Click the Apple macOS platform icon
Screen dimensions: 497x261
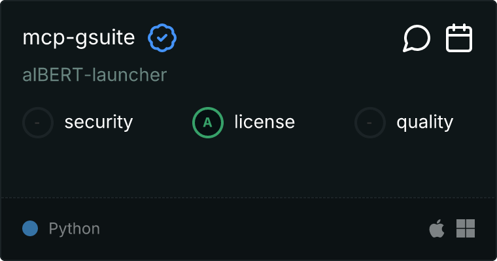437,228
